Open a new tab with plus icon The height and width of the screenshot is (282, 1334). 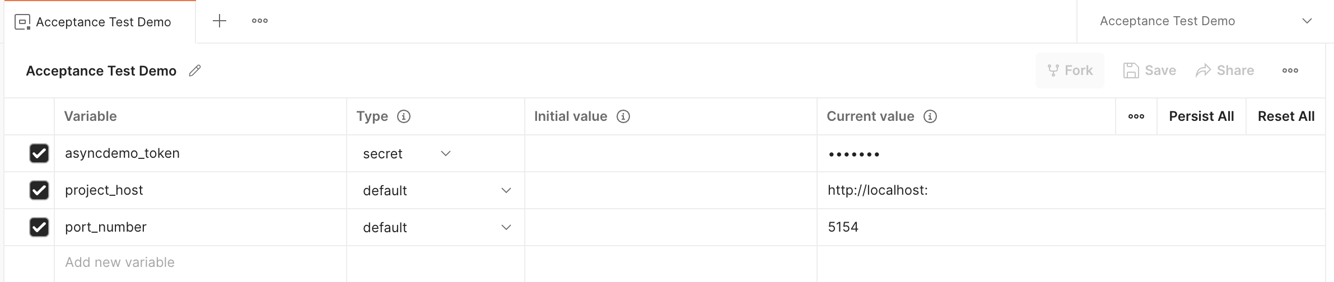tap(220, 21)
